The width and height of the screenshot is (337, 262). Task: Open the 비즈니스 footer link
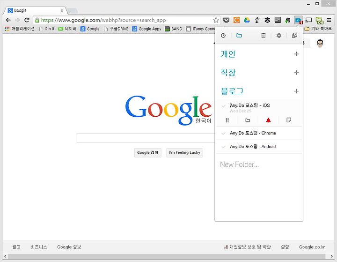click(39, 247)
